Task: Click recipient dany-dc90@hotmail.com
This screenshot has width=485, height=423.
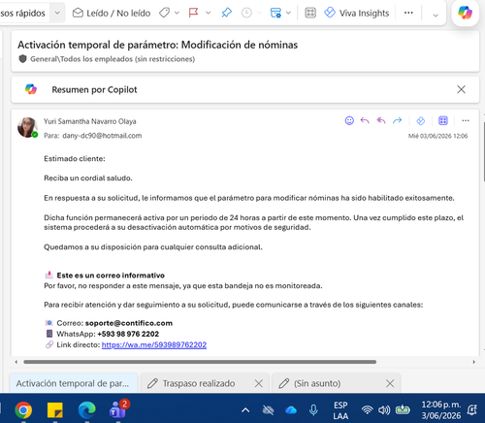Action: [x=102, y=136]
